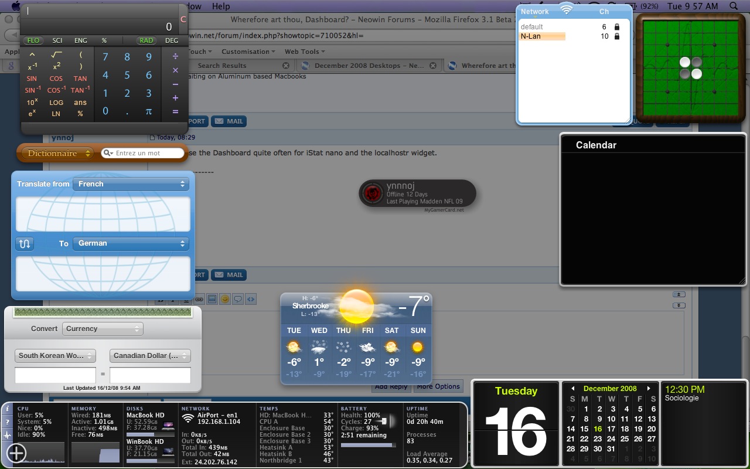Click the equals key on the calculator
This screenshot has height=469, width=750.
(175, 111)
